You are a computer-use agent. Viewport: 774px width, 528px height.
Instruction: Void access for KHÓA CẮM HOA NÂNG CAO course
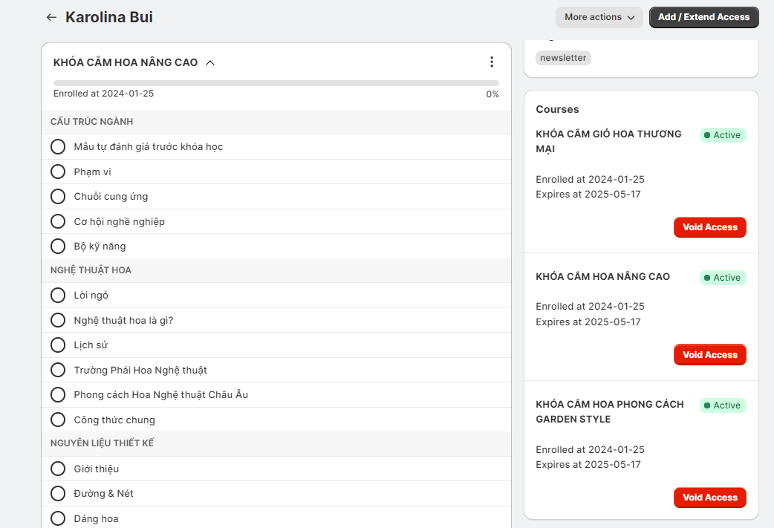[709, 355]
